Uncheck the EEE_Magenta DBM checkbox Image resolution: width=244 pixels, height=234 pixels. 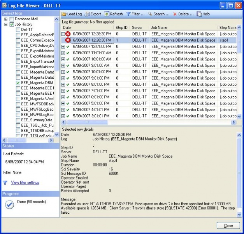point(18,83)
